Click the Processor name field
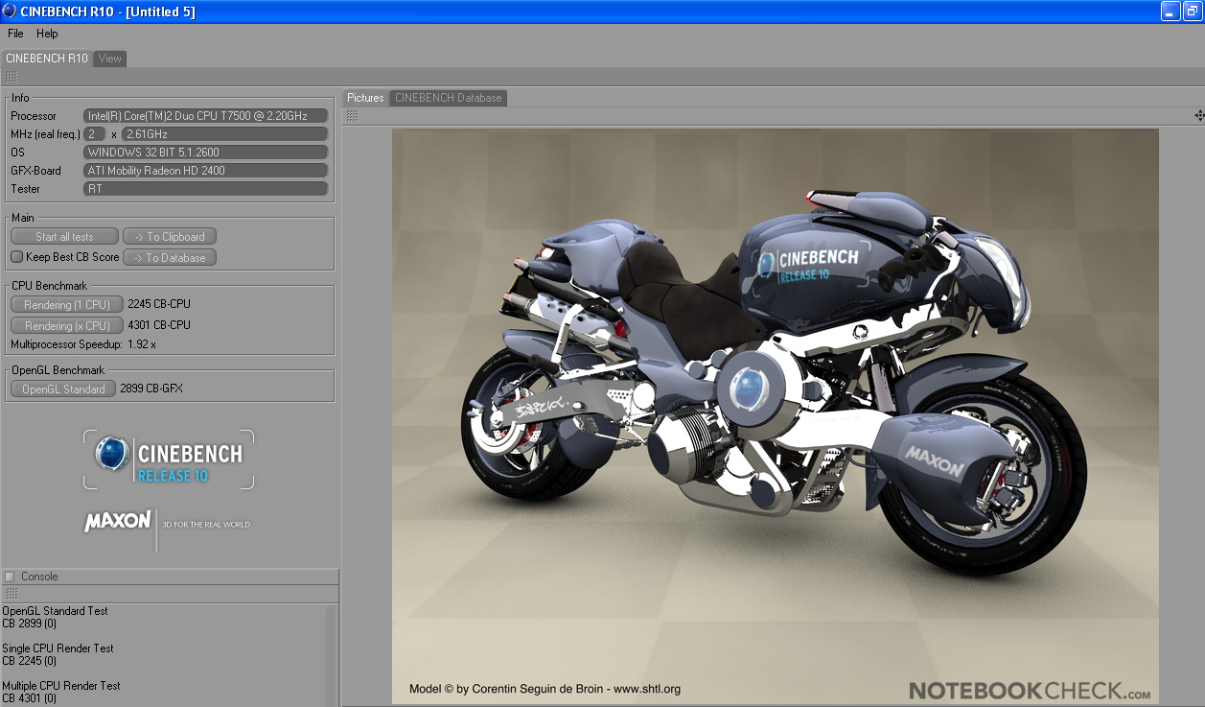1205x707 pixels. click(x=206, y=116)
